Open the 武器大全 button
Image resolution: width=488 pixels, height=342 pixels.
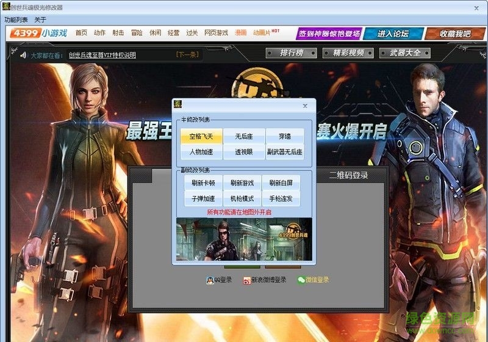coord(405,53)
